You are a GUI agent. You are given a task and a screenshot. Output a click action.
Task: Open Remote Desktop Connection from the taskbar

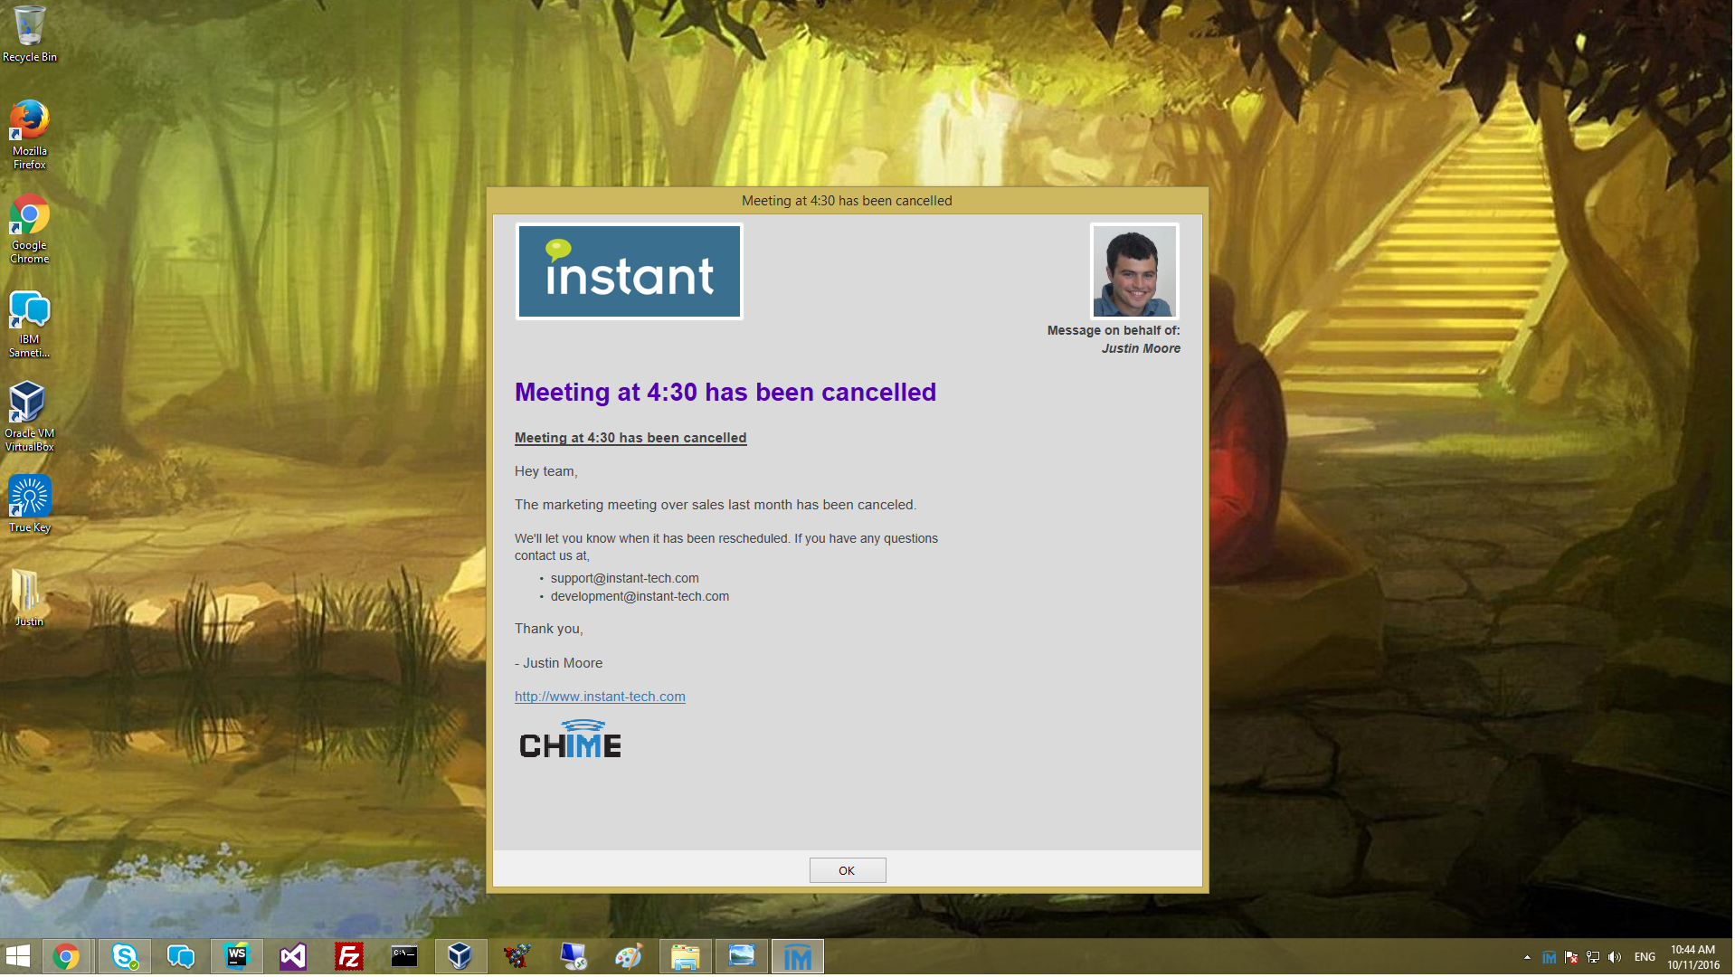pyautogui.click(x=574, y=957)
